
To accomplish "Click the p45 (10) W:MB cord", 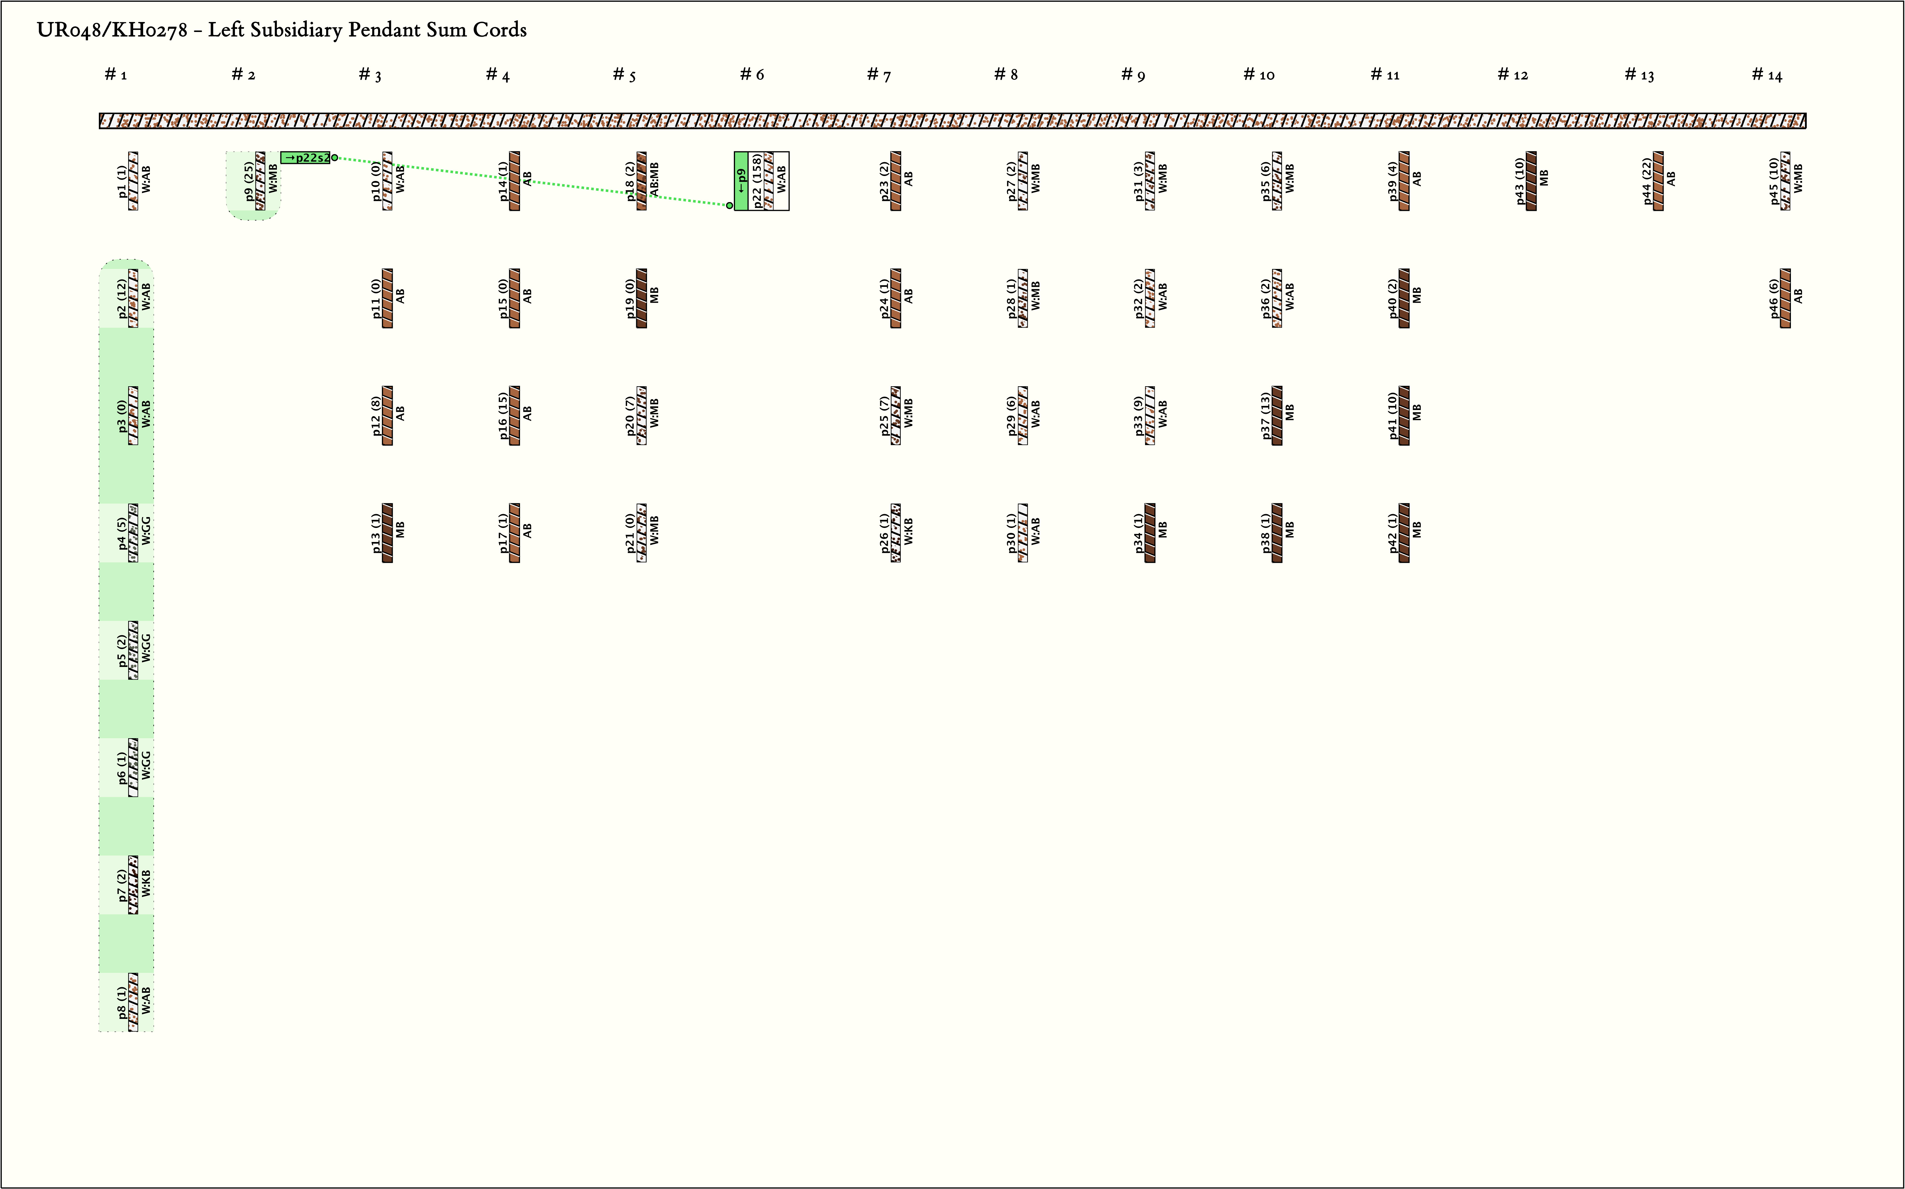I will pyautogui.click(x=1786, y=181).
